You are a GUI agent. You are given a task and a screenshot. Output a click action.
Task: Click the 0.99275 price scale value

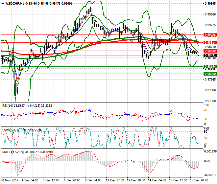(210, 25)
